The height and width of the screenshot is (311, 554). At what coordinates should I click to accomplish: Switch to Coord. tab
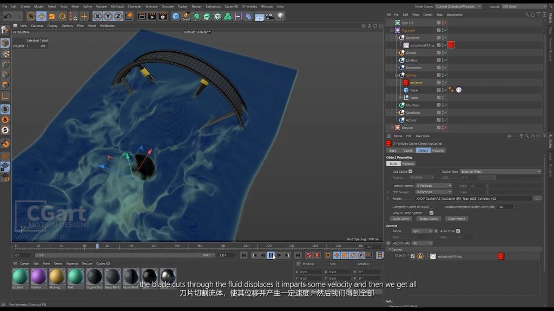click(408, 150)
